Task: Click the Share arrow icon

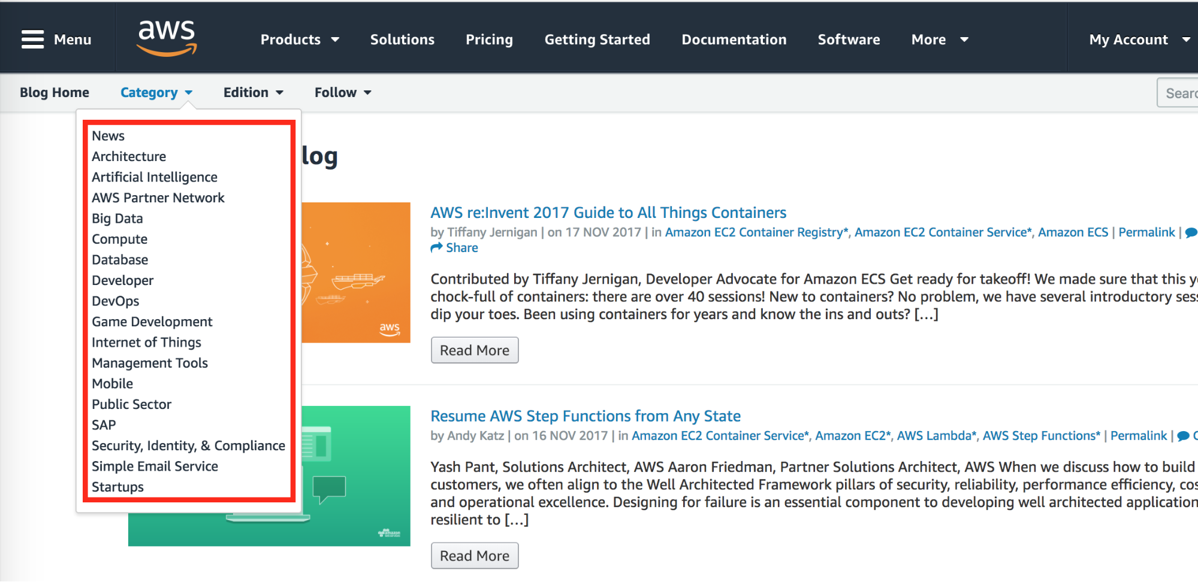Action: (436, 248)
